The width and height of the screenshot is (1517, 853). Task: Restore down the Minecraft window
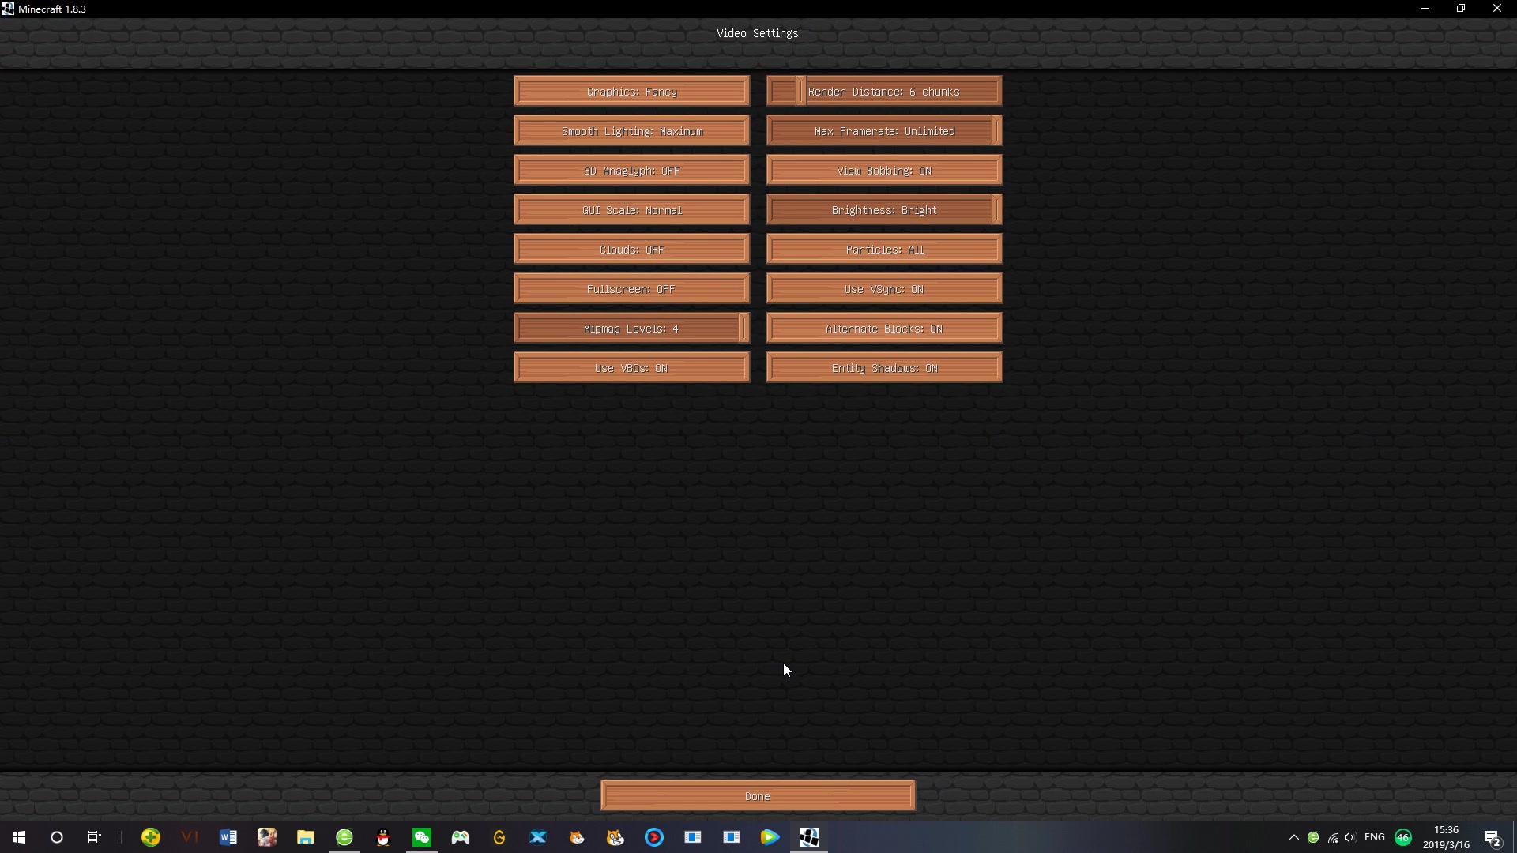[1461, 9]
